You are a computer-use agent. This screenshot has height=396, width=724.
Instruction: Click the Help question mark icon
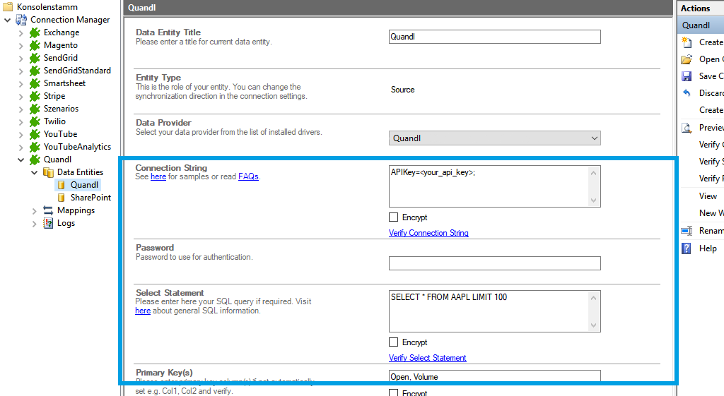tap(687, 248)
